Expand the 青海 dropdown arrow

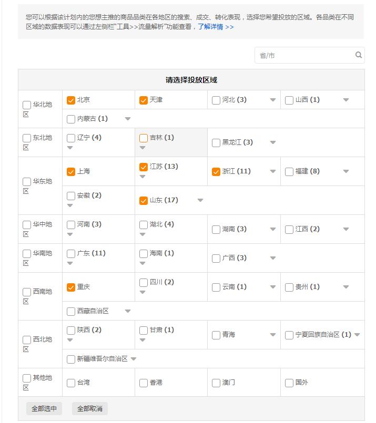click(x=273, y=335)
